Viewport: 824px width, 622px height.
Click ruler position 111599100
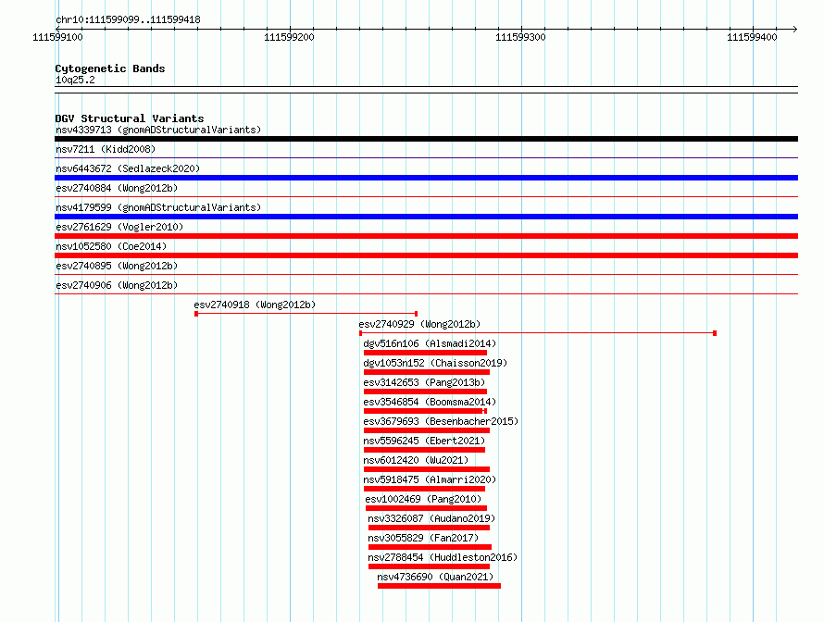[x=57, y=37]
